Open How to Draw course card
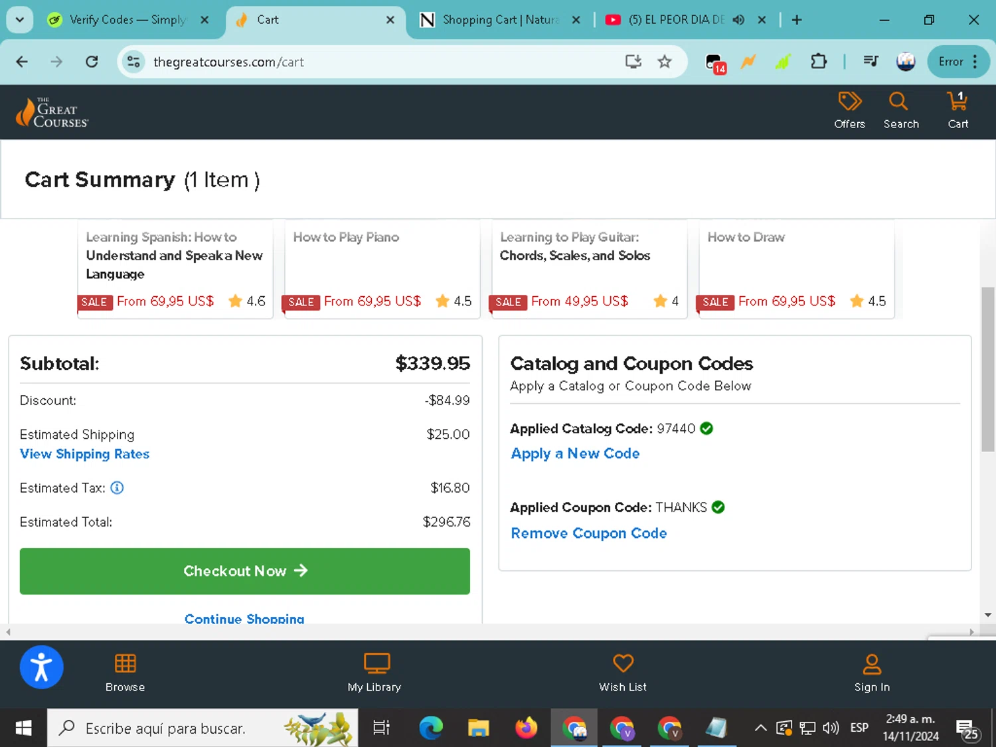Image resolution: width=996 pixels, height=747 pixels. coord(797,270)
